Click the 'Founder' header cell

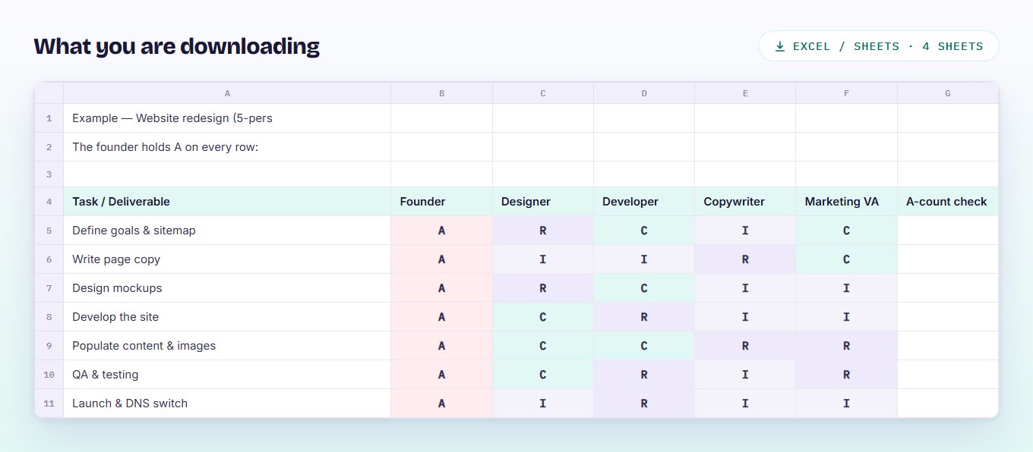(442, 202)
